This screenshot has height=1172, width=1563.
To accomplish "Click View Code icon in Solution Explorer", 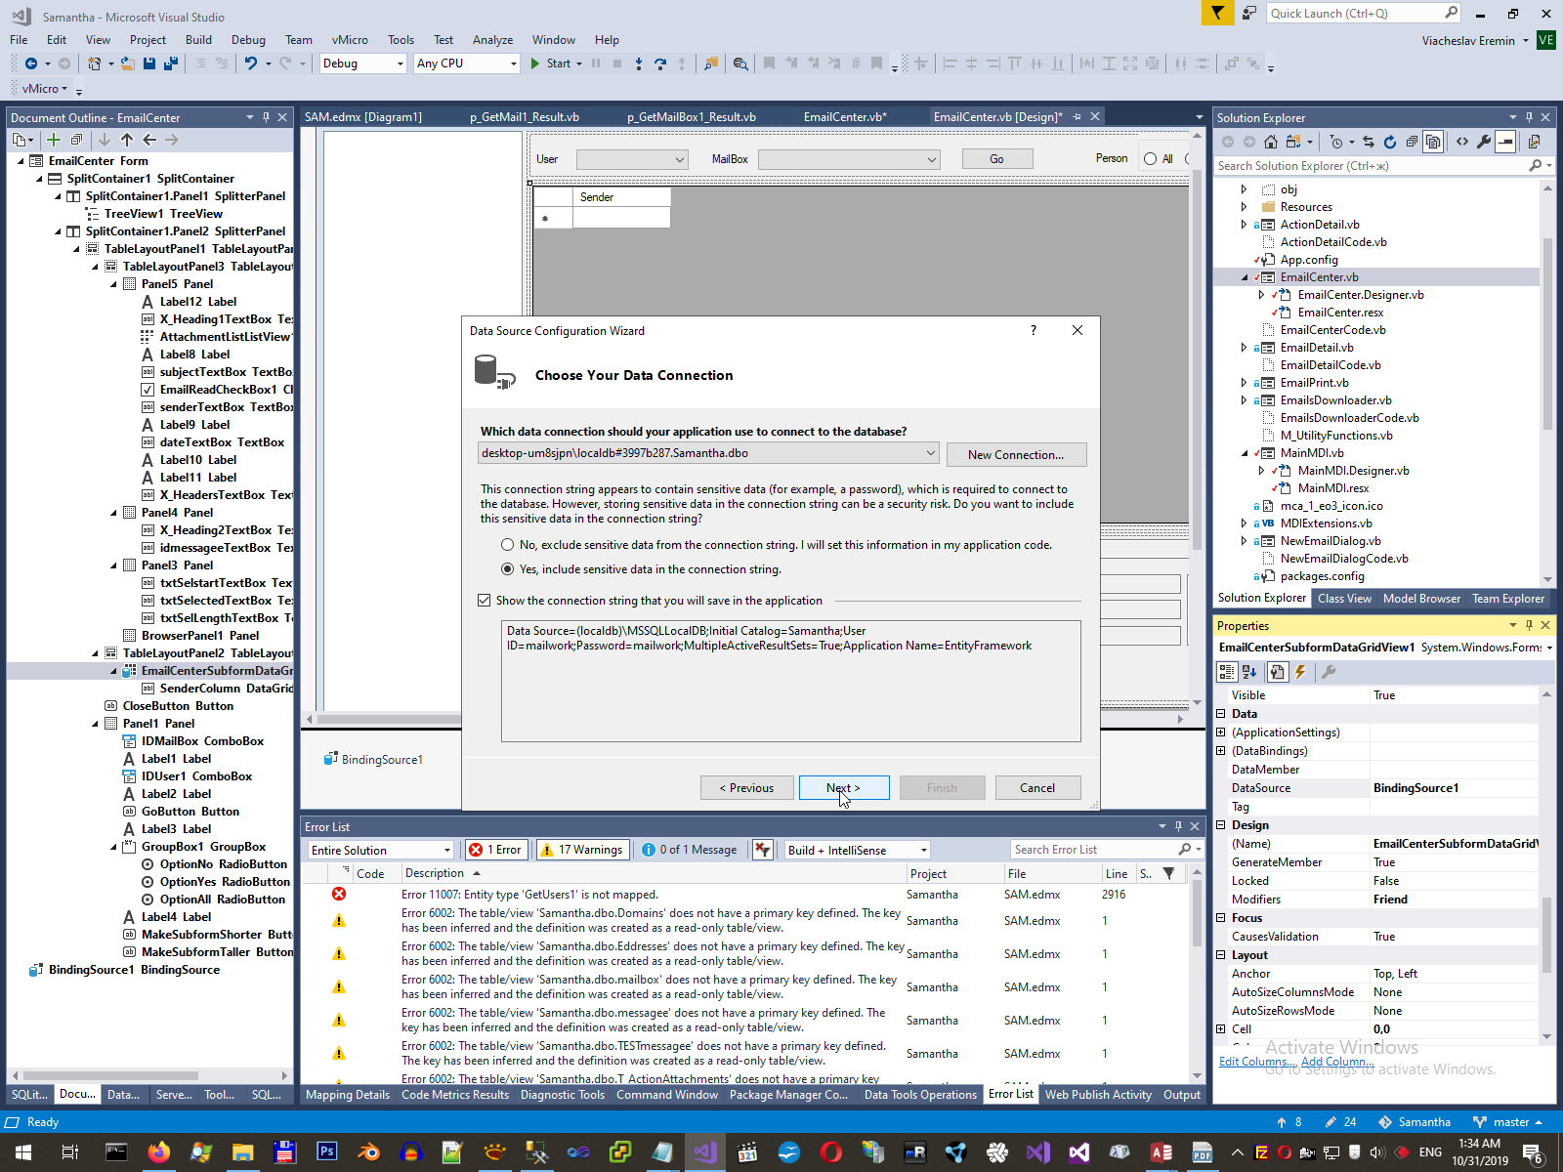I will pos(1462,142).
